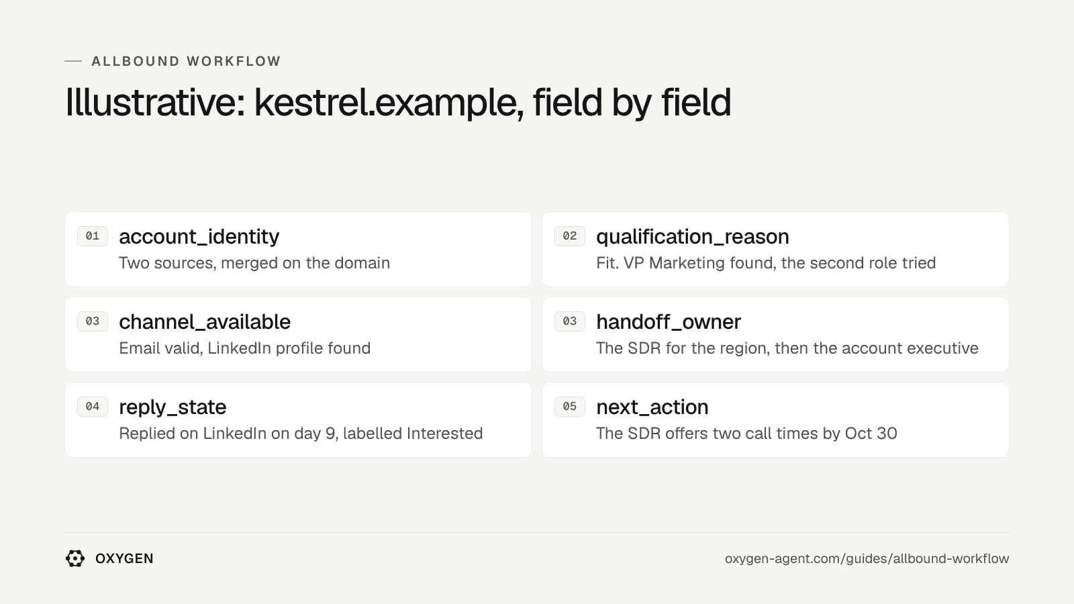The height and width of the screenshot is (604, 1074).
Task: Select the account_identity heading
Action: (x=199, y=236)
